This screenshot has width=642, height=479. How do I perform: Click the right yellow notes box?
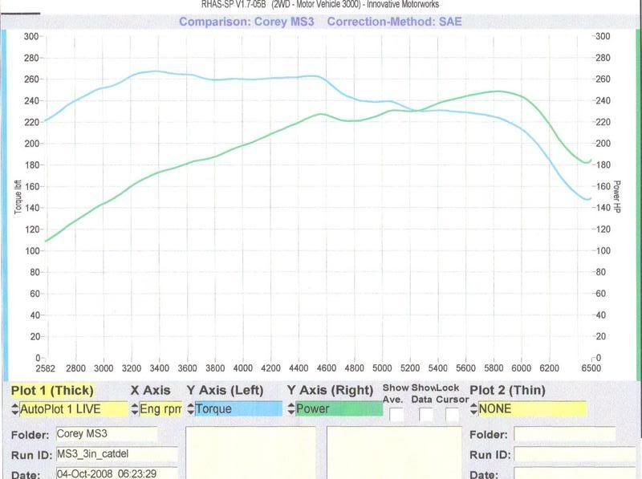tap(394, 453)
